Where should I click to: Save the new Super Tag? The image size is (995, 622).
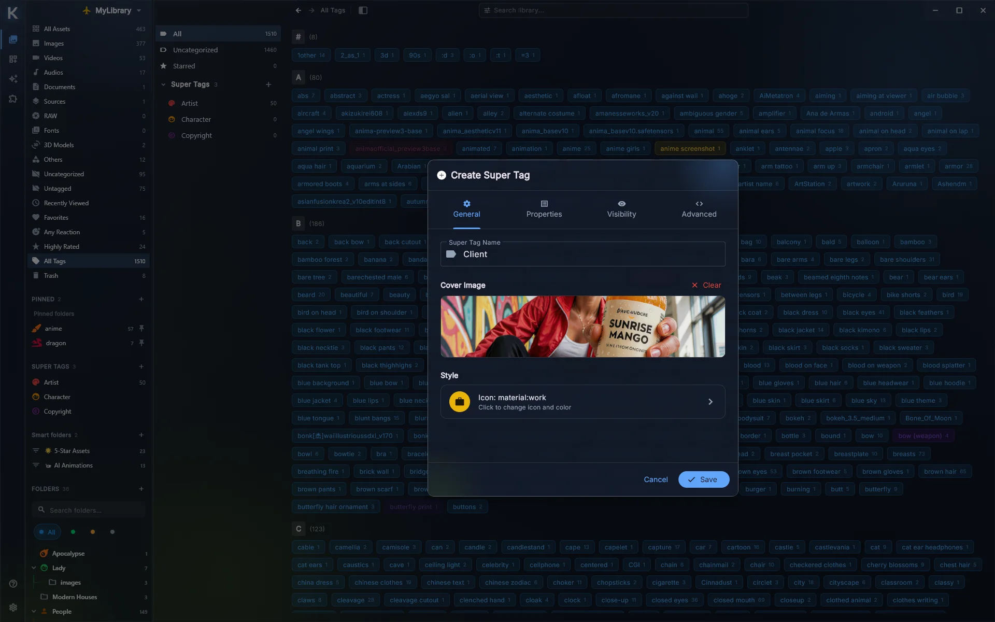[703, 479]
